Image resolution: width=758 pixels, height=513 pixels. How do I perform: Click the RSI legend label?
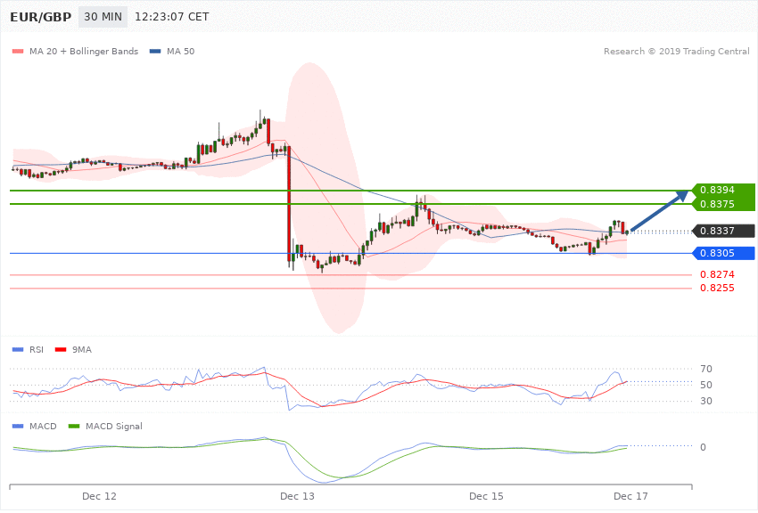(37, 349)
